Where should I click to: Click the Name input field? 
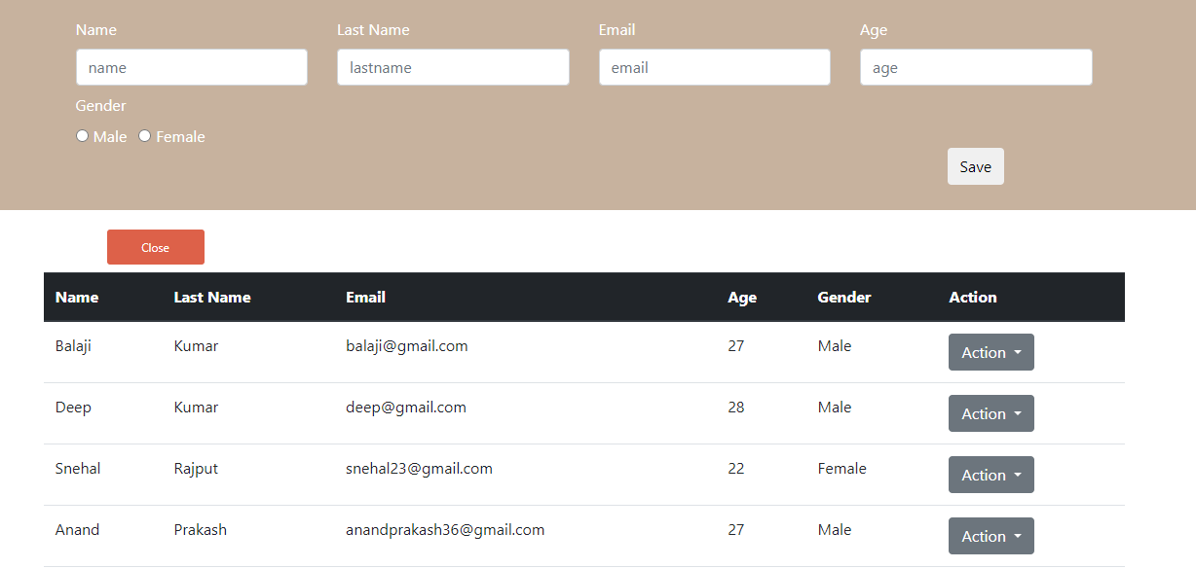pos(192,67)
